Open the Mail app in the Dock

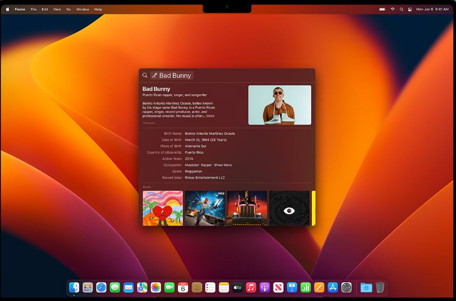click(129, 288)
